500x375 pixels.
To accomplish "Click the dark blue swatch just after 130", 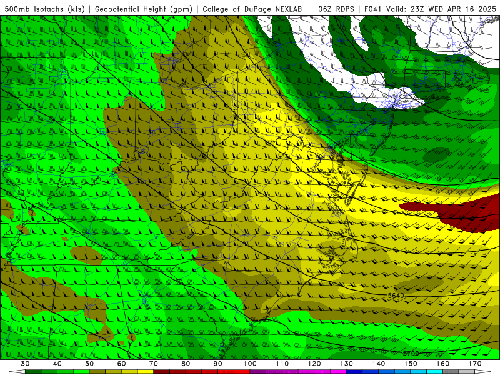I will click(354, 372).
